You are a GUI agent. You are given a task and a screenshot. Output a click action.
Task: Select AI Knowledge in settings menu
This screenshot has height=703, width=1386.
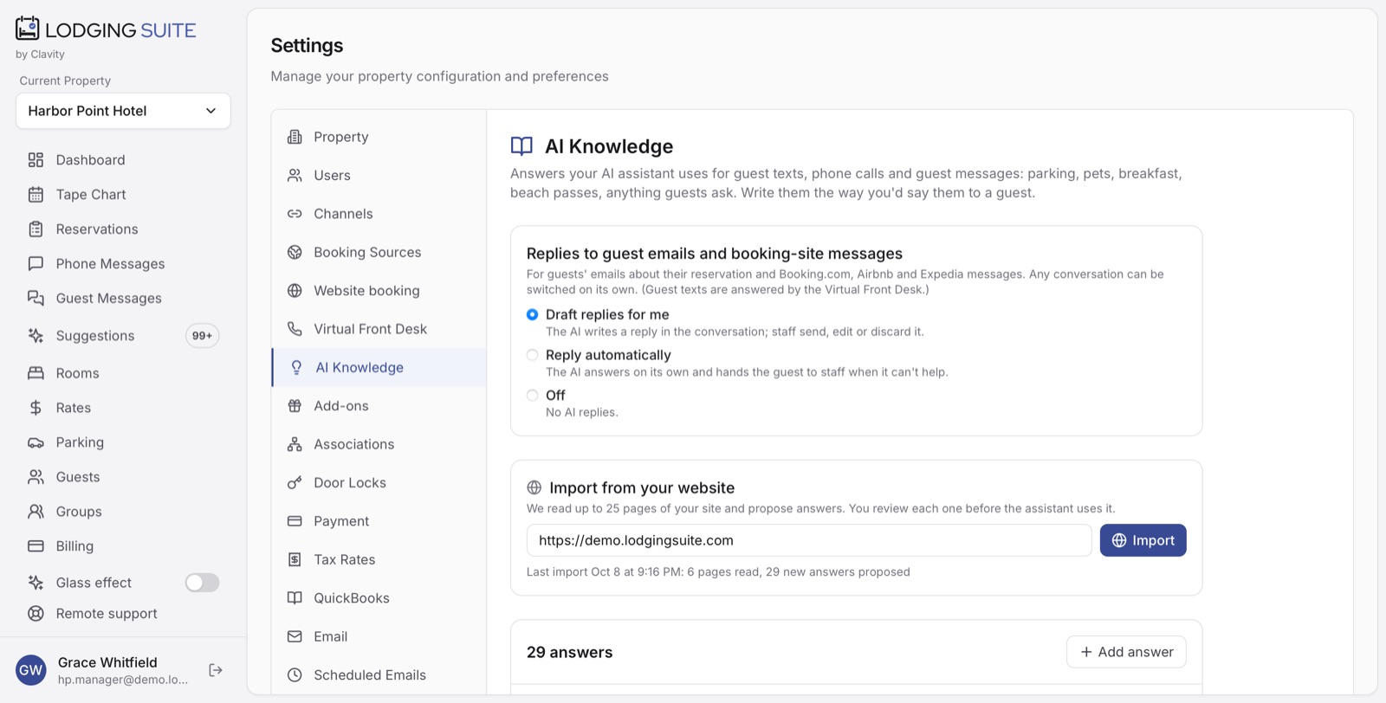(x=379, y=368)
